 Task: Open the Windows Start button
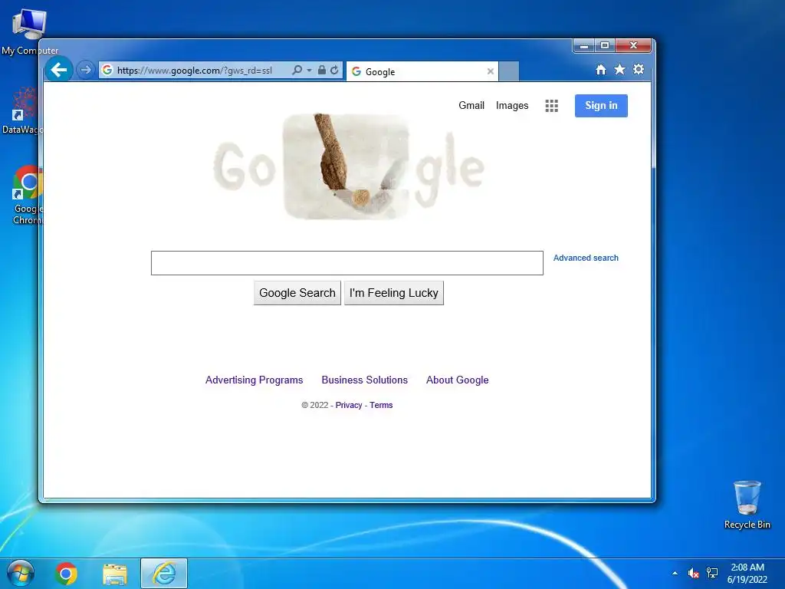(21, 574)
